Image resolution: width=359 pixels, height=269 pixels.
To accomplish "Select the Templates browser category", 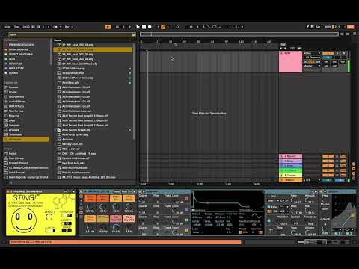I will coord(15,134).
